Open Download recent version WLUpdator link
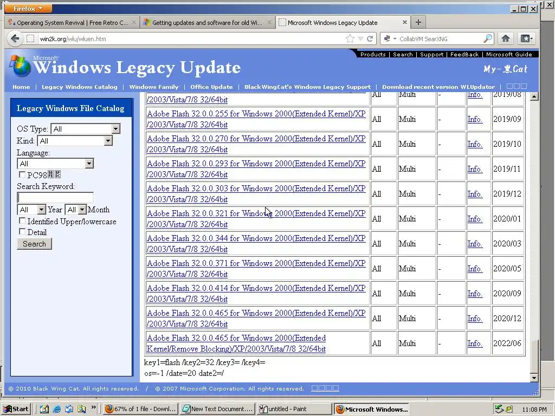The image size is (555, 416). (438, 87)
